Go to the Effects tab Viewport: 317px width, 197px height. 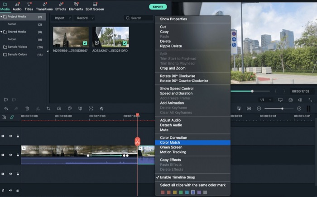tap(61, 6)
